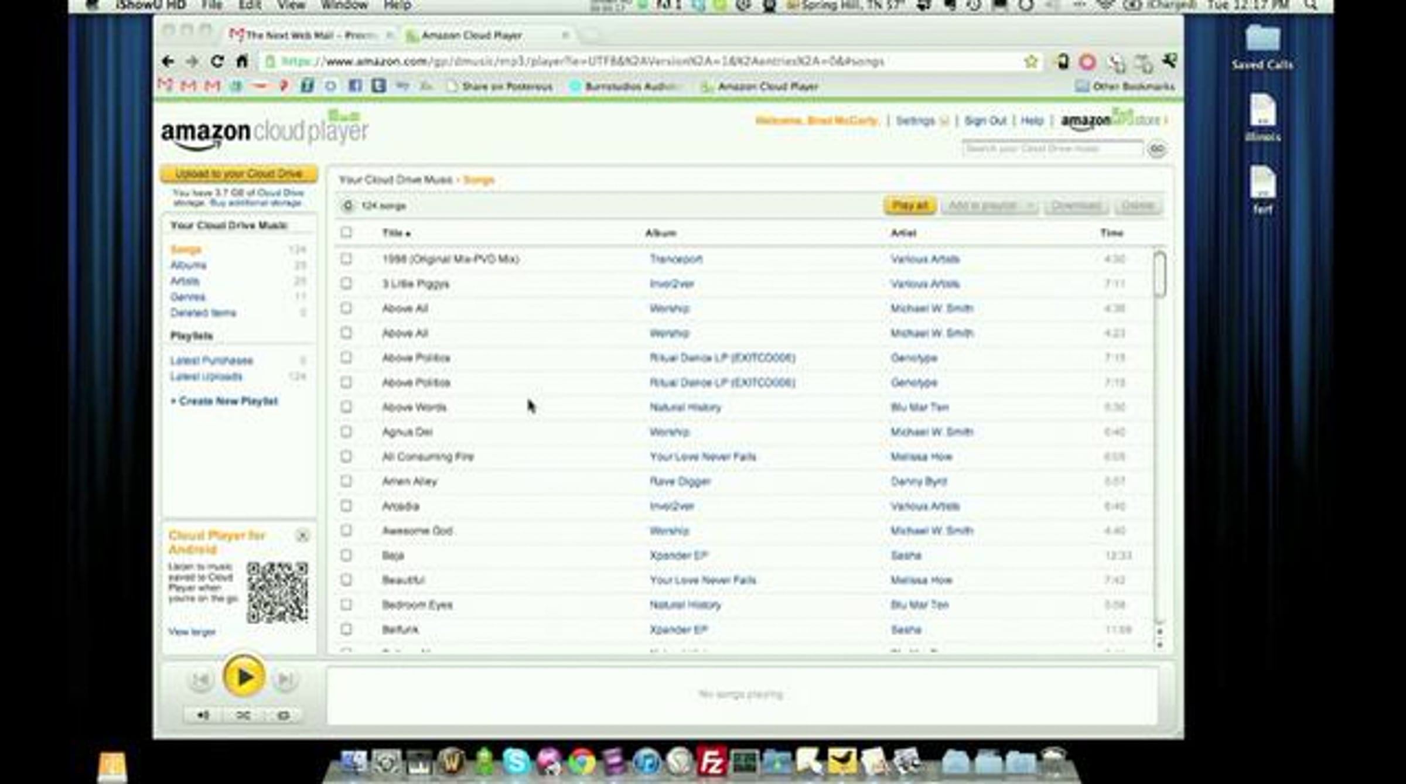Click the Search your Cloud Drive music field
Viewport: 1406px width, 784px height.
pyautogui.click(x=1052, y=149)
